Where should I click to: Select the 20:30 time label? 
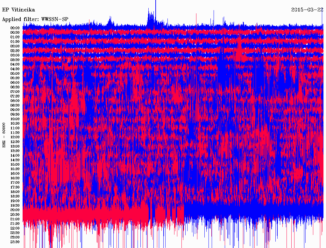click(x=15, y=215)
